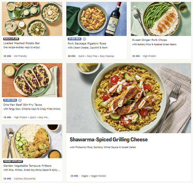Open the Pork Sausage Rigatoni Rosa title link
Image resolution: width=193 pixels, height=183 pixels.
(x=87, y=43)
